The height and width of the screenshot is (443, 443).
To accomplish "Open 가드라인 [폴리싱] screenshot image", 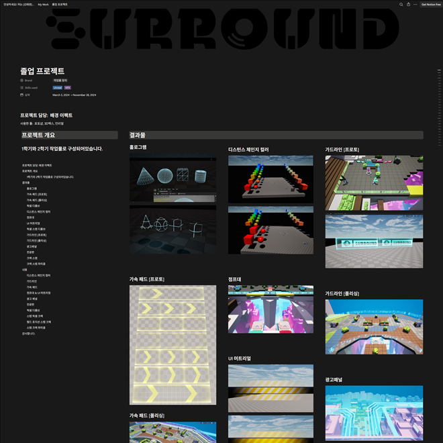I will point(374,327).
